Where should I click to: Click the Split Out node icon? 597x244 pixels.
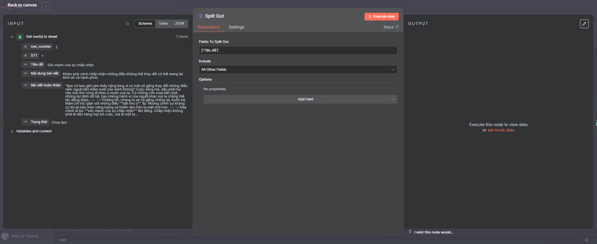point(200,16)
